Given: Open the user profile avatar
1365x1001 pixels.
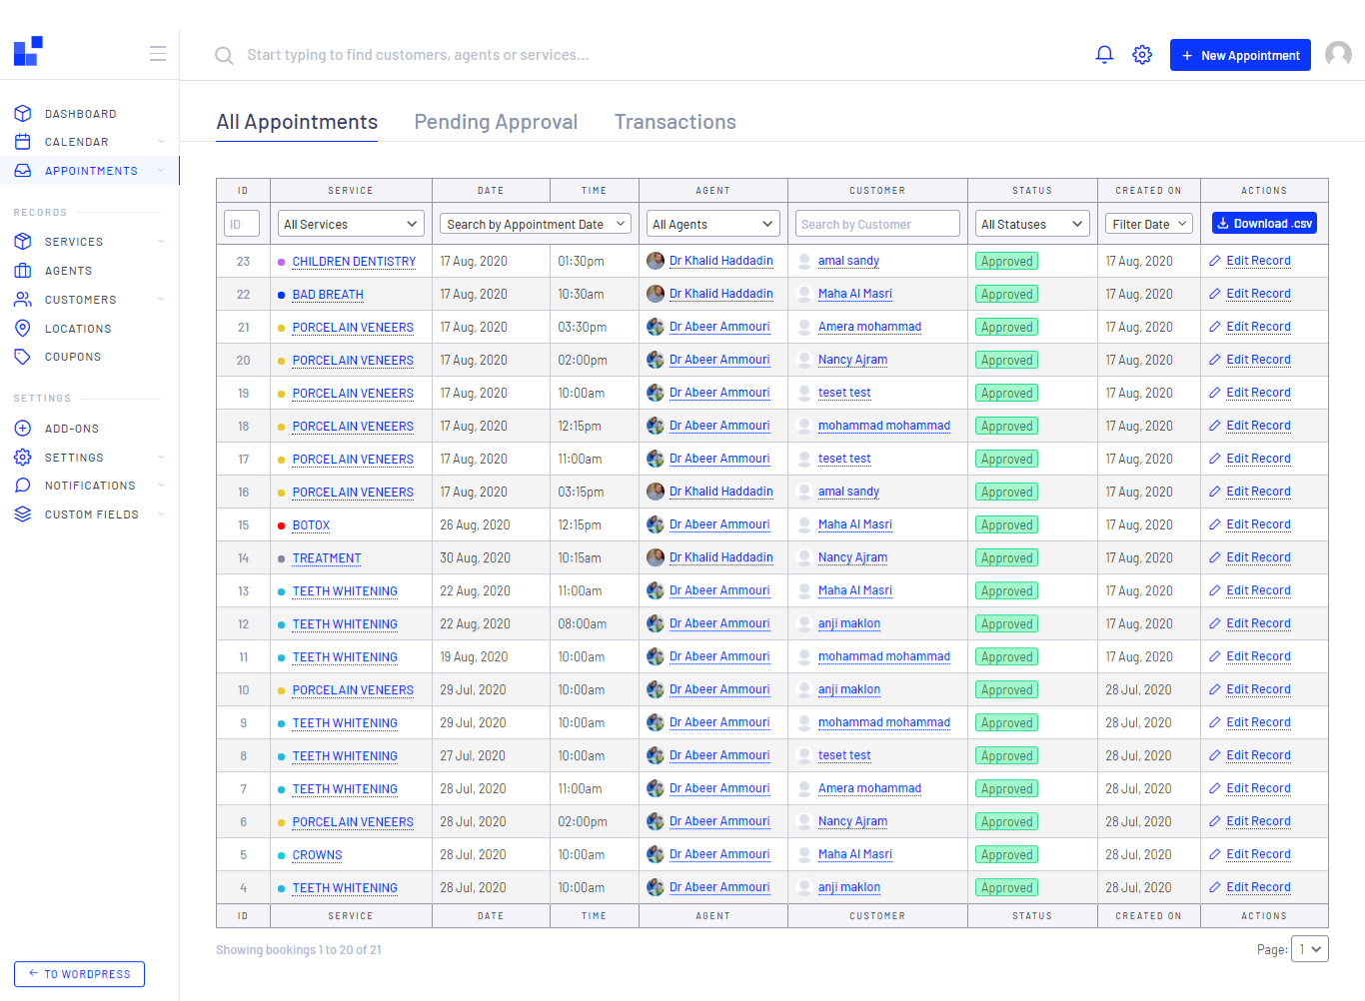Looking at the screenshot, I should point(1338,55).
